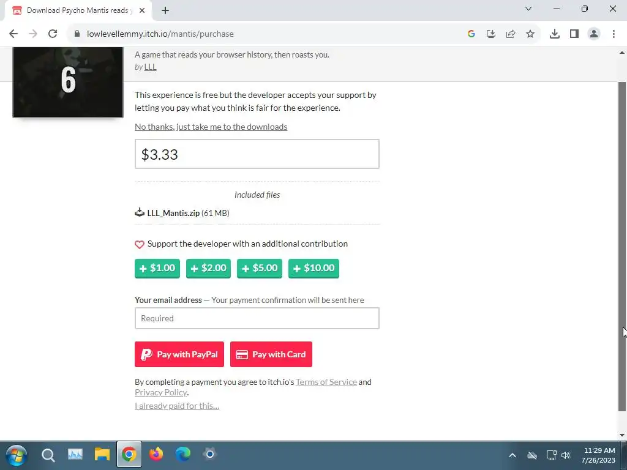Click scrollbar down arrow
The width and height of the screenshot is (627, 470).
pos(622,435)
